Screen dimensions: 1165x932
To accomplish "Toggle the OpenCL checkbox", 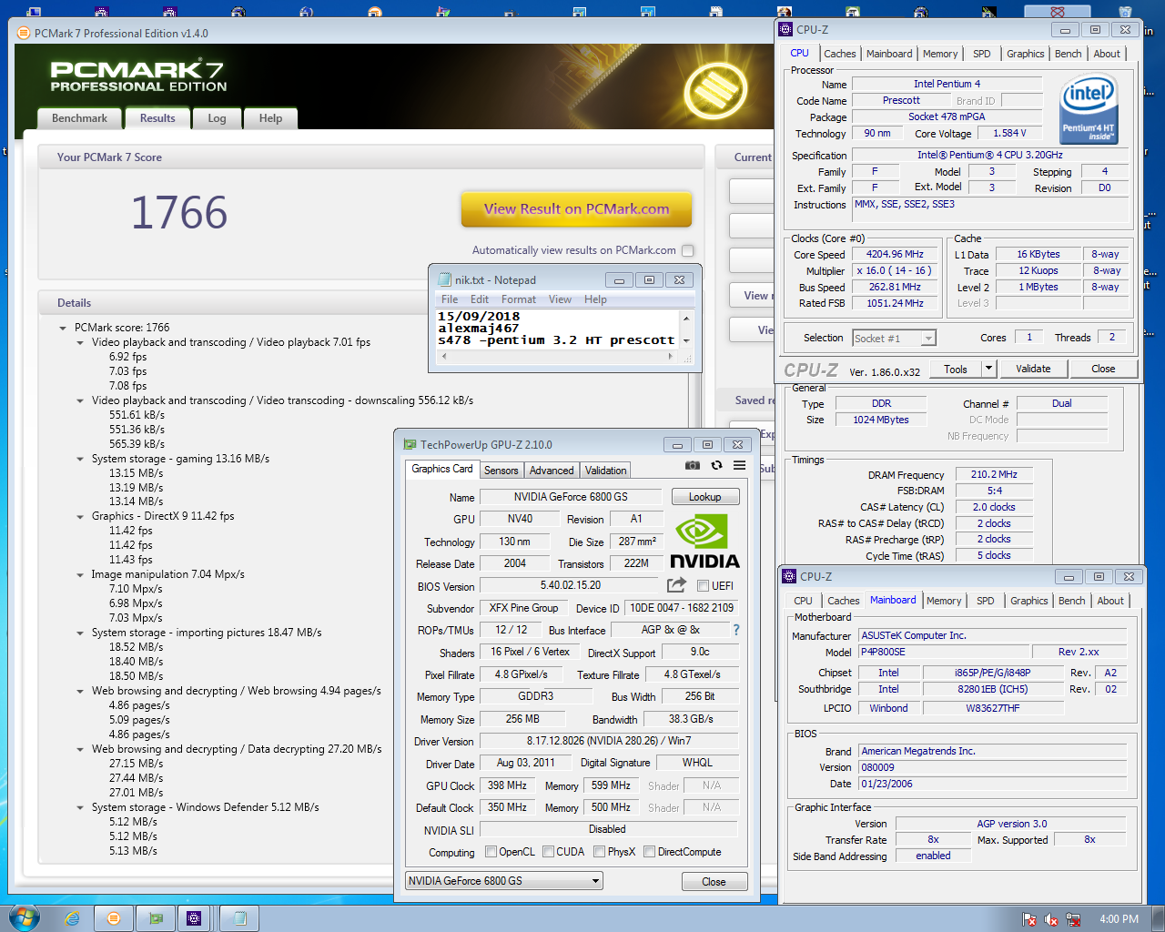I will coord(491,852).
